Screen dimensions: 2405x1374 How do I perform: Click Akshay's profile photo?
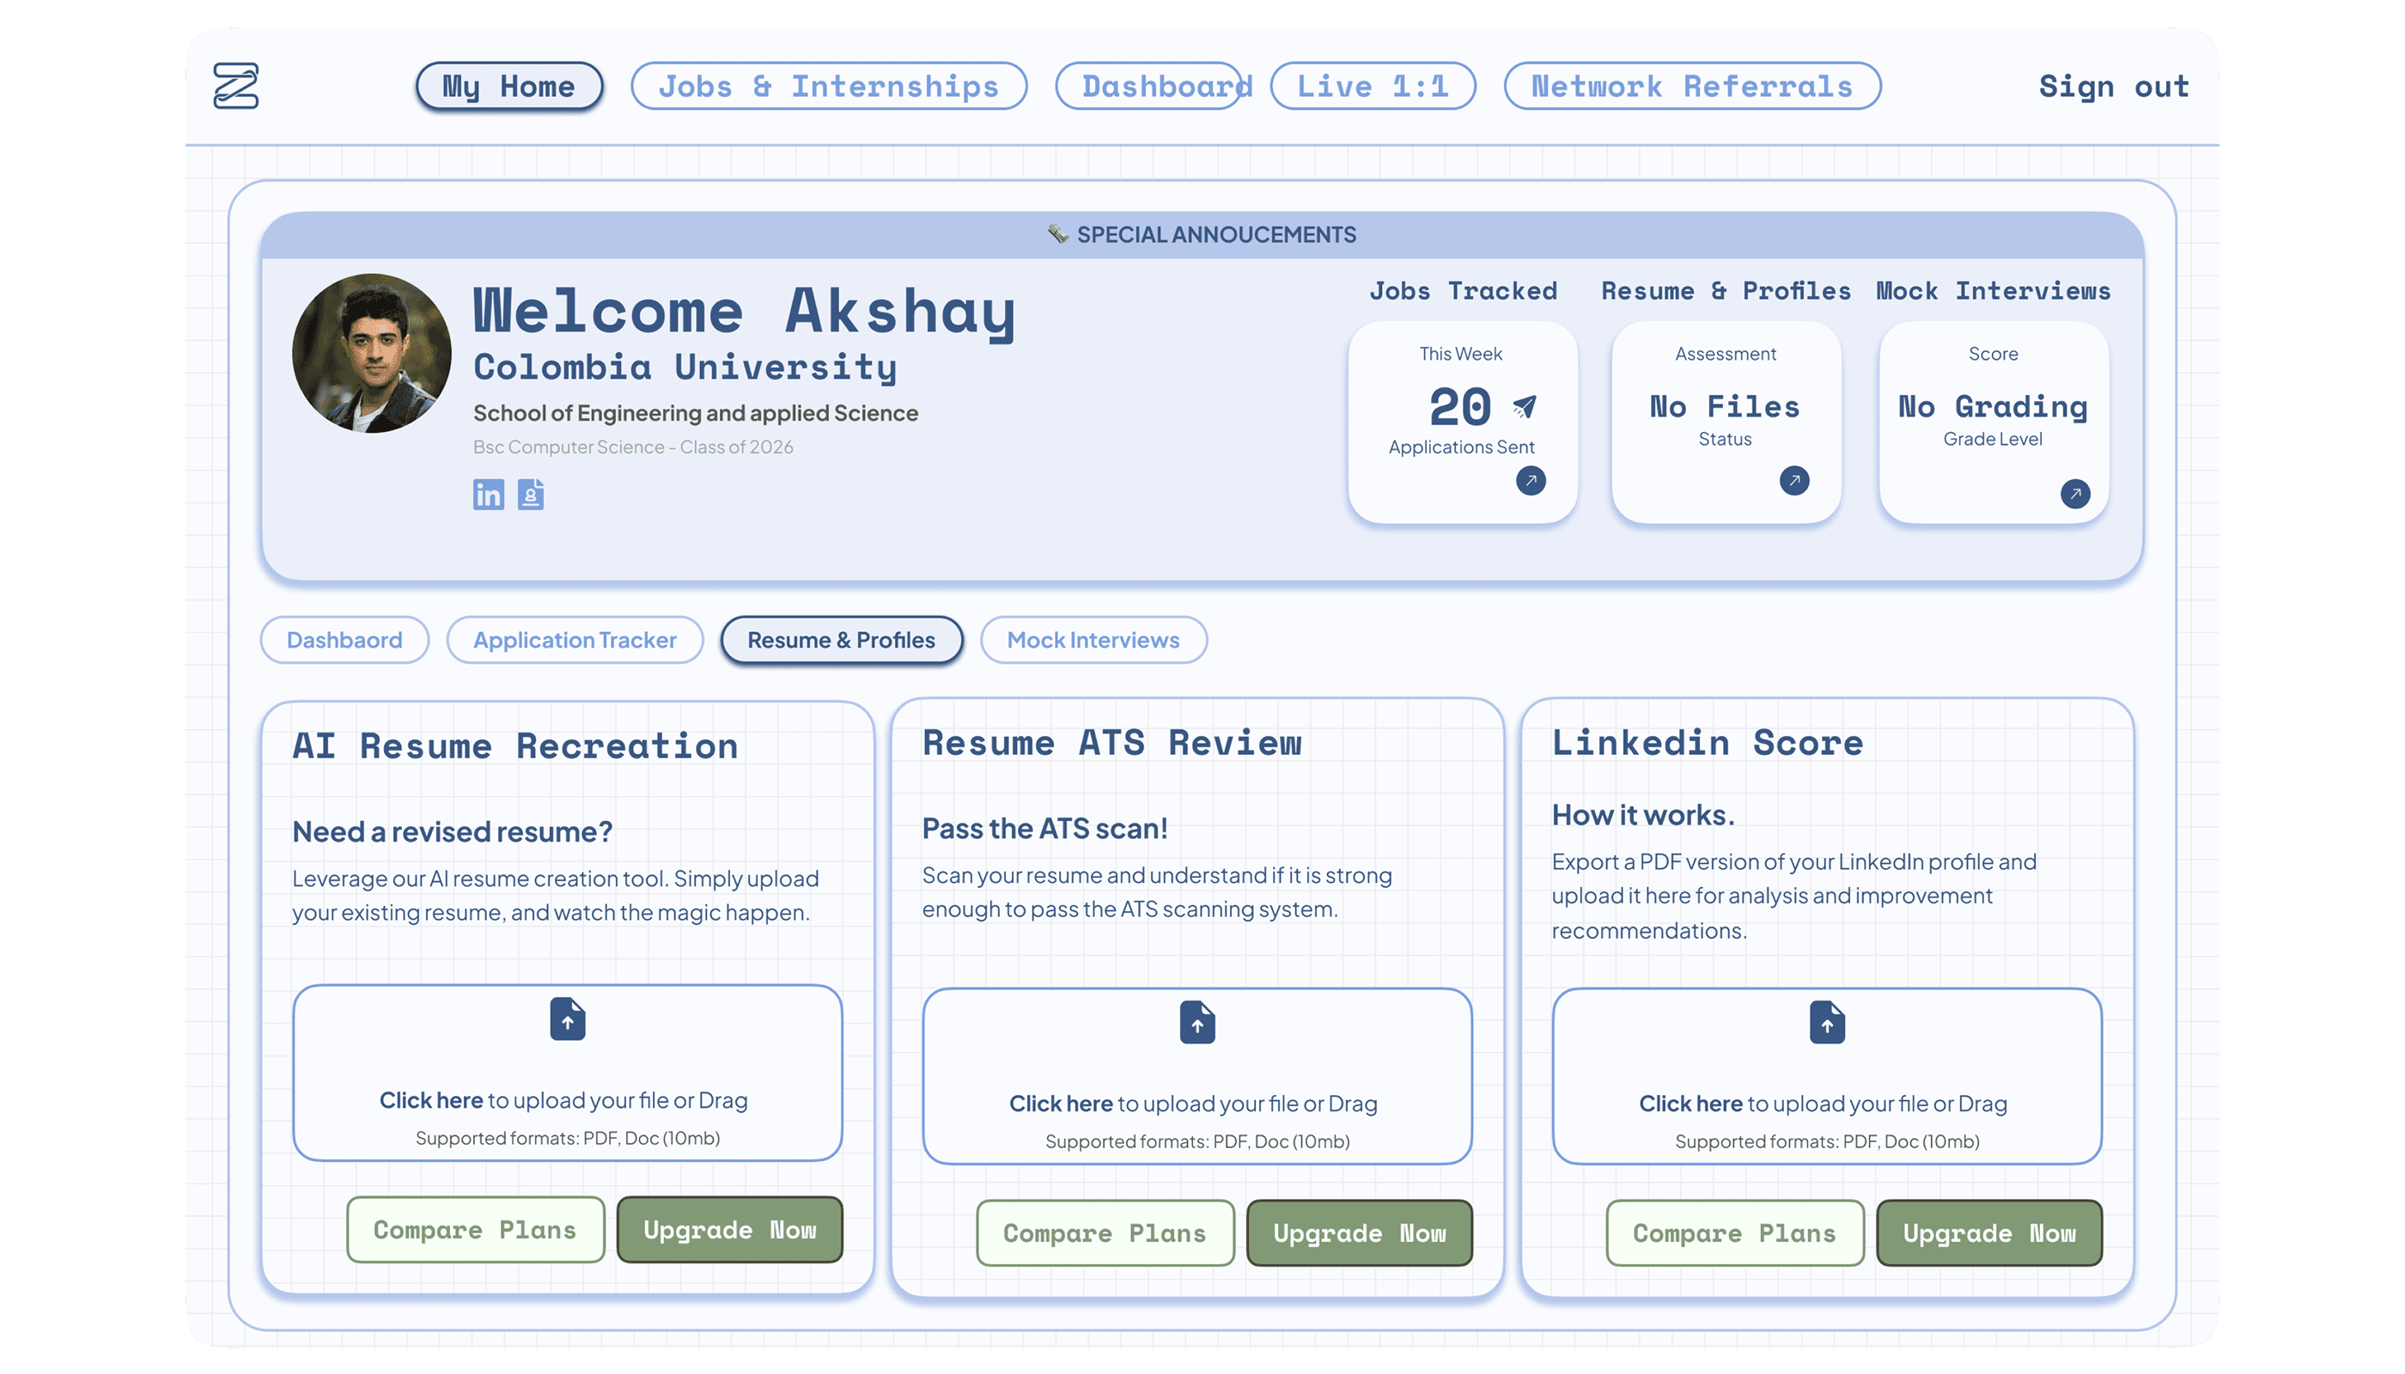371,353
